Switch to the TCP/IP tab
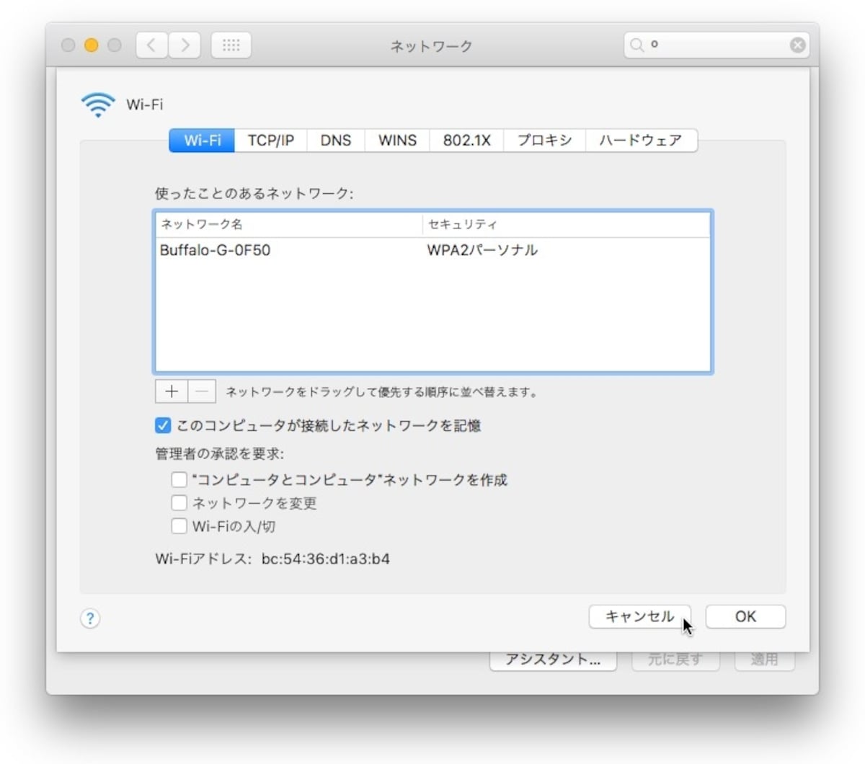 pyautogui.click(x=271, y=140)
